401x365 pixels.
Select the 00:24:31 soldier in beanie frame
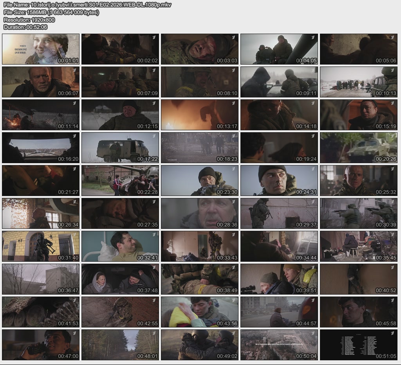279,180
